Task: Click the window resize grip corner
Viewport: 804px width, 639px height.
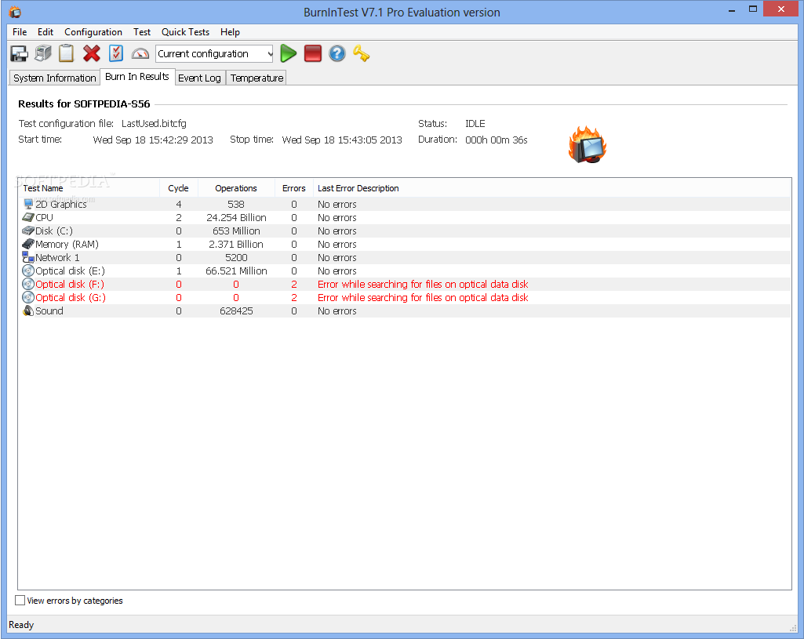Action: coord(792,627)
